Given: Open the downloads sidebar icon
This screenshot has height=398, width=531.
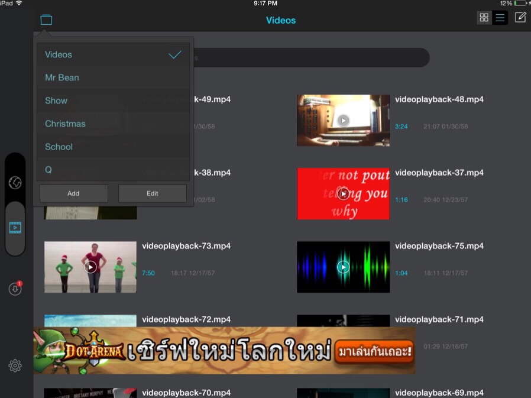Looking at the screenshot, I should (x=15, y=289).
